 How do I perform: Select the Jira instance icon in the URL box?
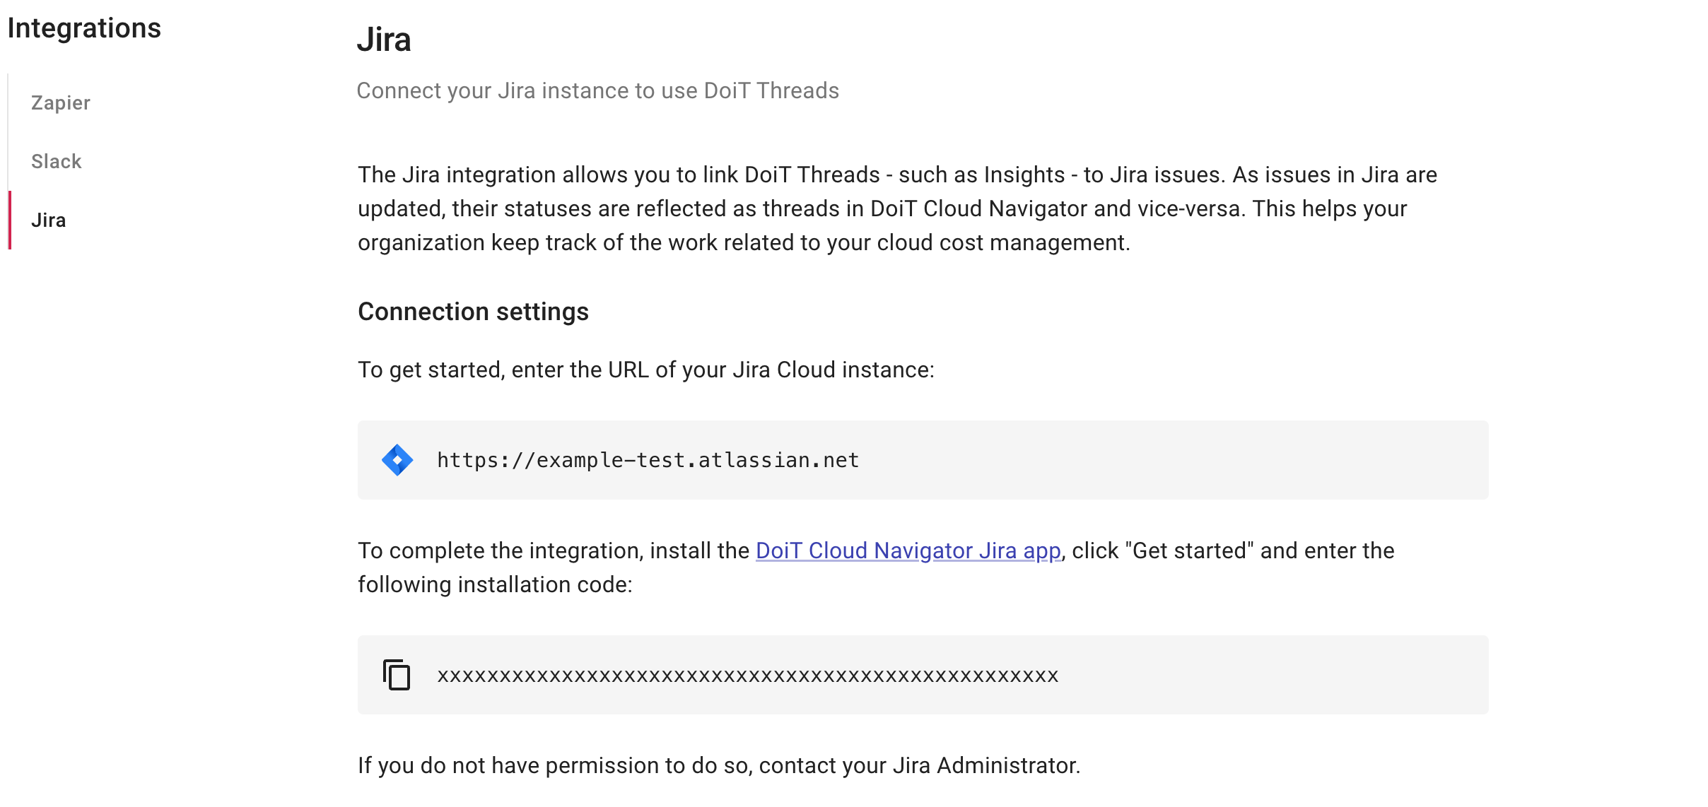click(x=397, y=460)
